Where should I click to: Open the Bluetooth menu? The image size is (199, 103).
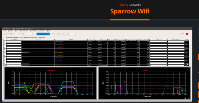[x=34, y=31]
